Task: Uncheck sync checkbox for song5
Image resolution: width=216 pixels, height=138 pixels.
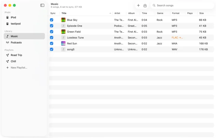Action: 52,49
